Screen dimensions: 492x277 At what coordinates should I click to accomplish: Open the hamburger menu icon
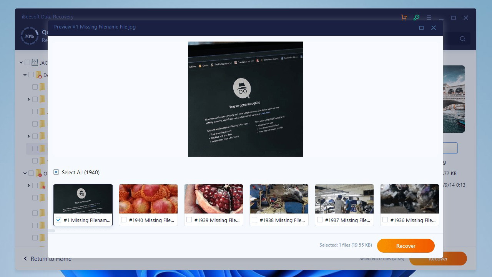click(429, 18)
